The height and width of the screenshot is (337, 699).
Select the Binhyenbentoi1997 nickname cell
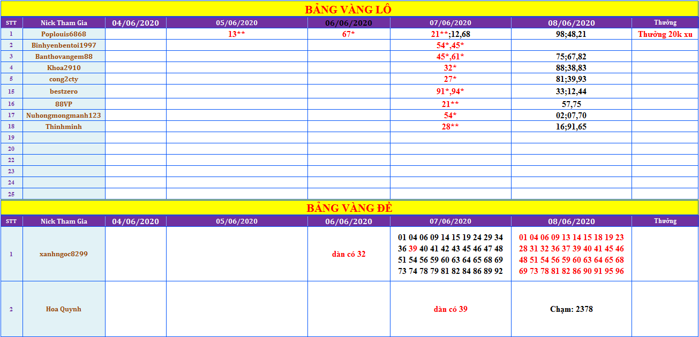(x=64, y=45)
